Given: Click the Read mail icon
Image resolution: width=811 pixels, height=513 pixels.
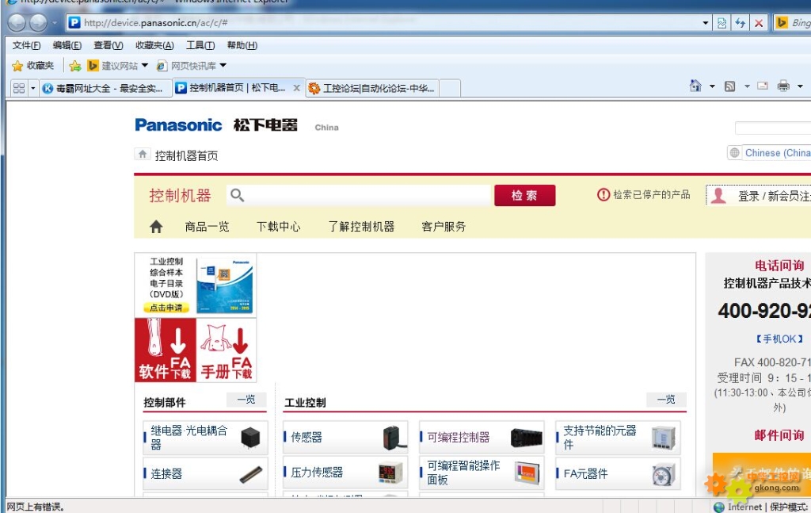Looking at the screenshot, I should click(x=763, y=86).
